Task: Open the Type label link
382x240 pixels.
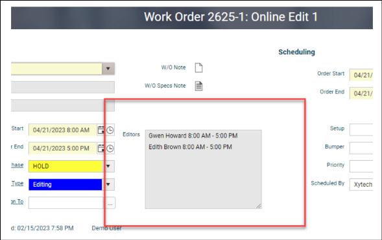Action: 18,183
